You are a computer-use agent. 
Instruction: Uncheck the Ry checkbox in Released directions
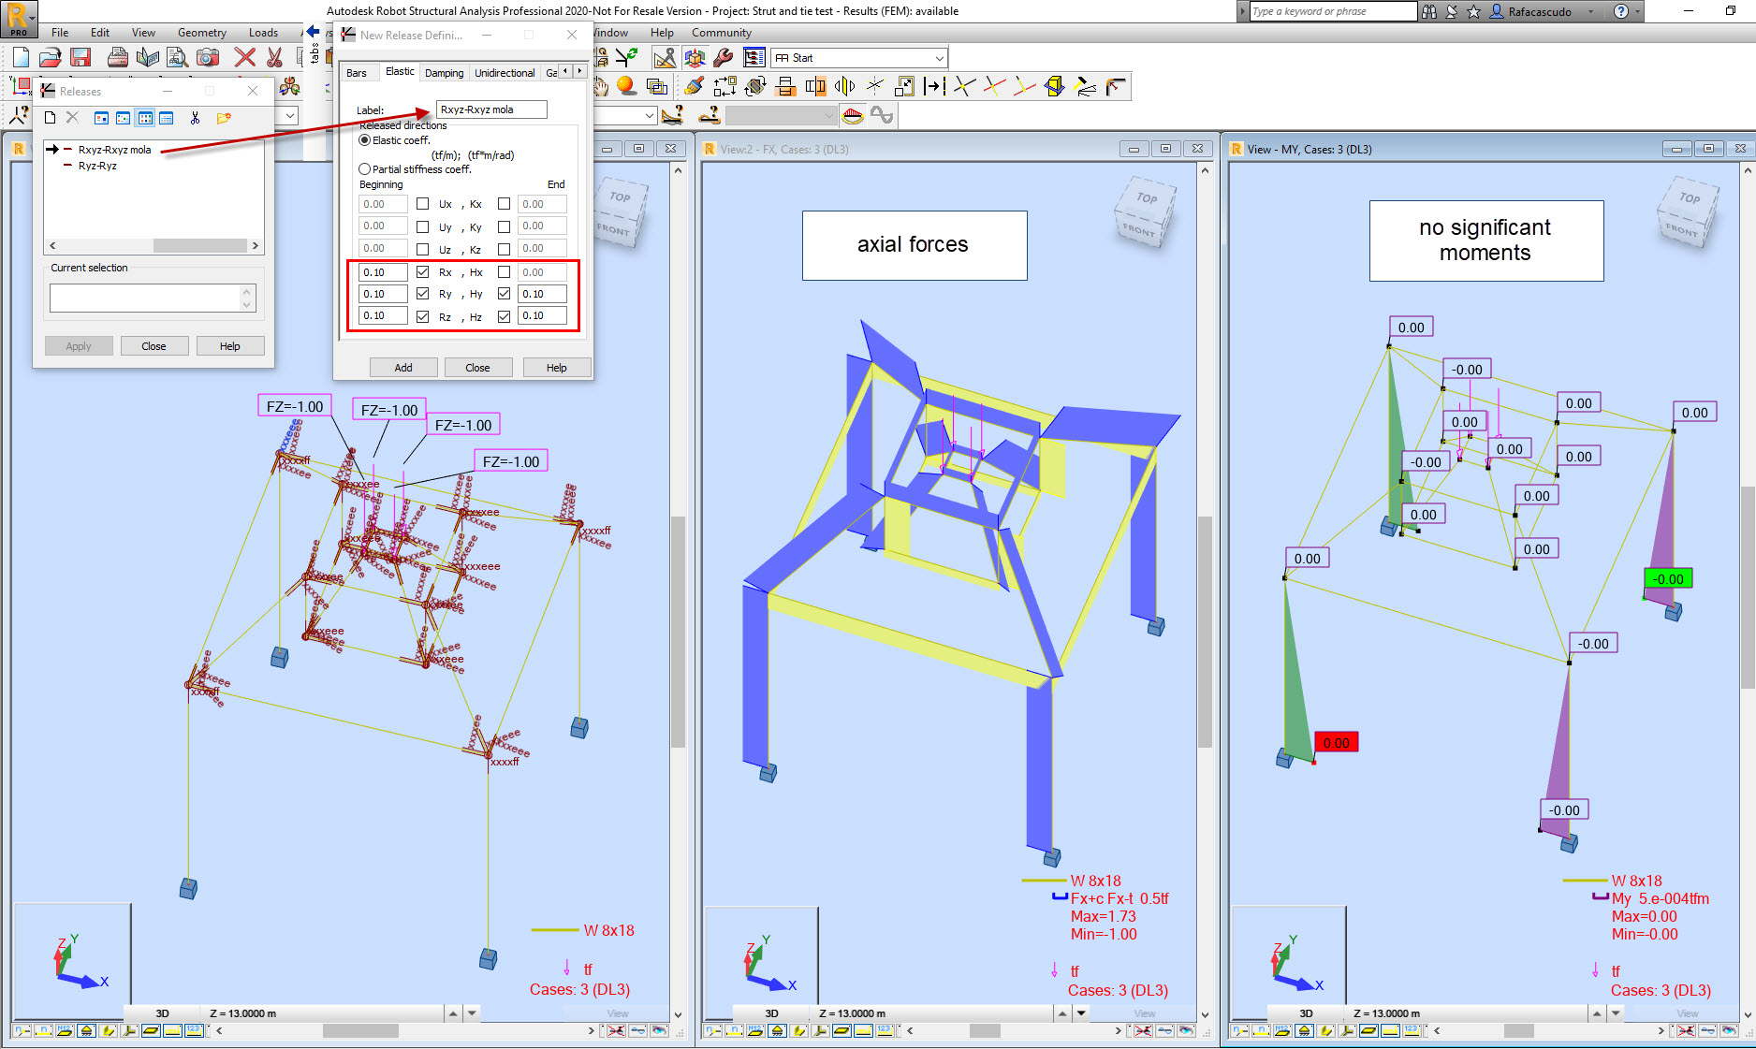click(422, 293)
